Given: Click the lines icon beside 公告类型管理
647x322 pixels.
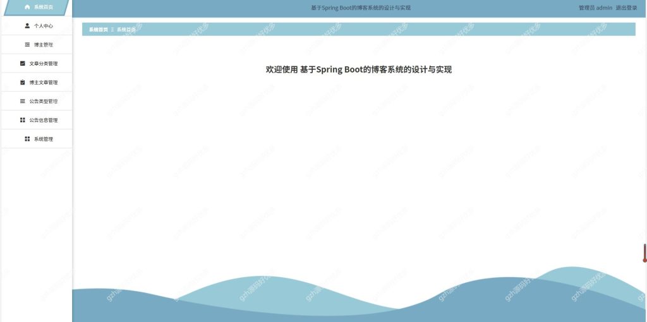Looking at the screenshot, I should pos(23,101).
